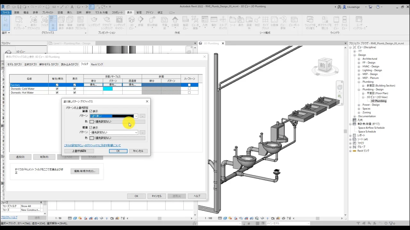Open the shopping cart icon in title bar
The width and height of the screenshot is (410, 230).
click(x=370, y=7)
